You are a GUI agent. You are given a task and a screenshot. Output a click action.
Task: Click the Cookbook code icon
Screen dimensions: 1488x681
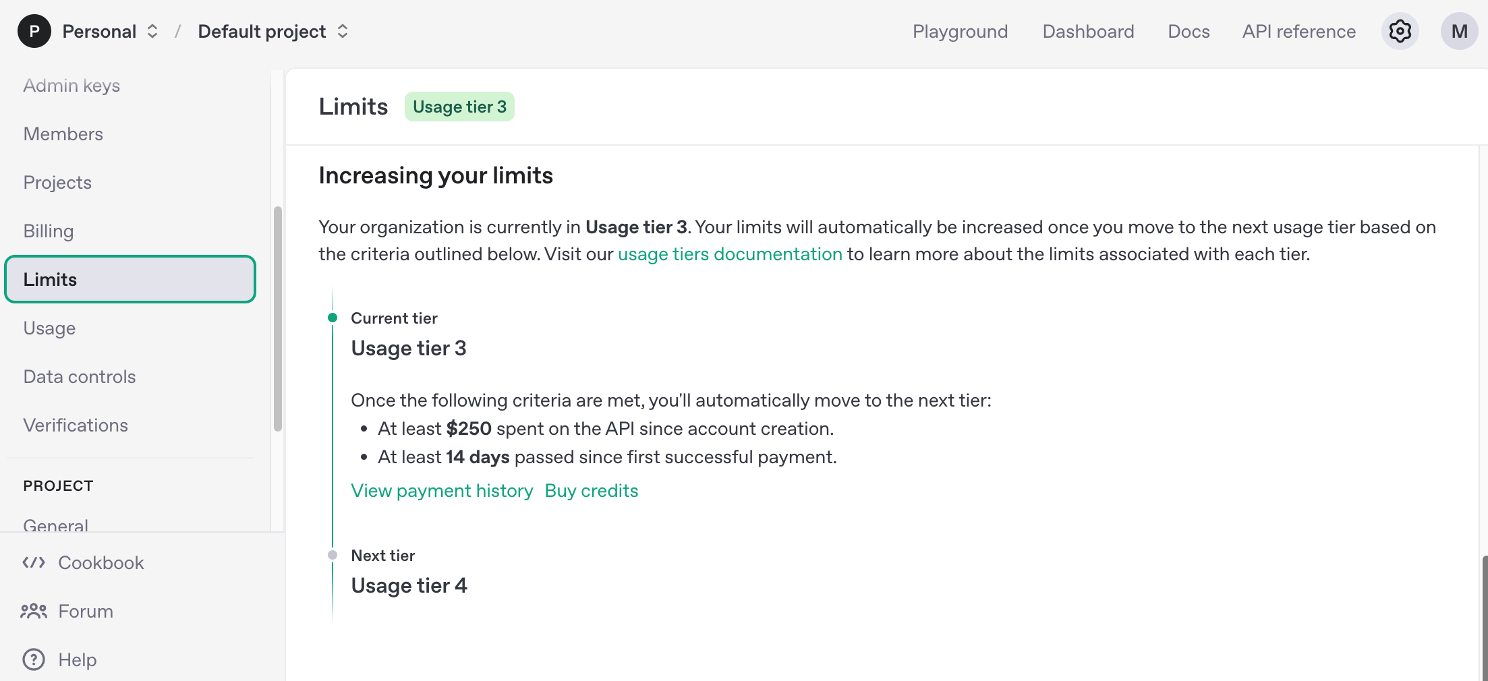click(x=34, y=562)
